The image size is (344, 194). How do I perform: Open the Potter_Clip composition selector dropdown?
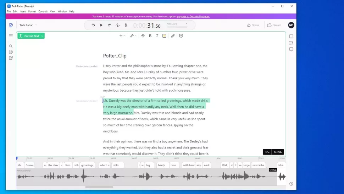pyautogui.click(x=177, y=25)
